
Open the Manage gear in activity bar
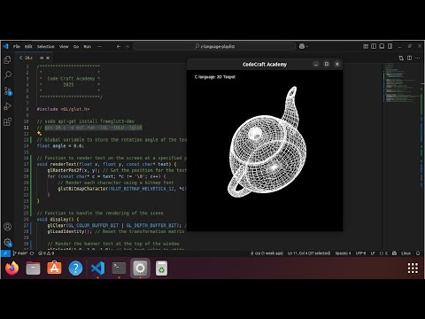[x=8, y=243]
